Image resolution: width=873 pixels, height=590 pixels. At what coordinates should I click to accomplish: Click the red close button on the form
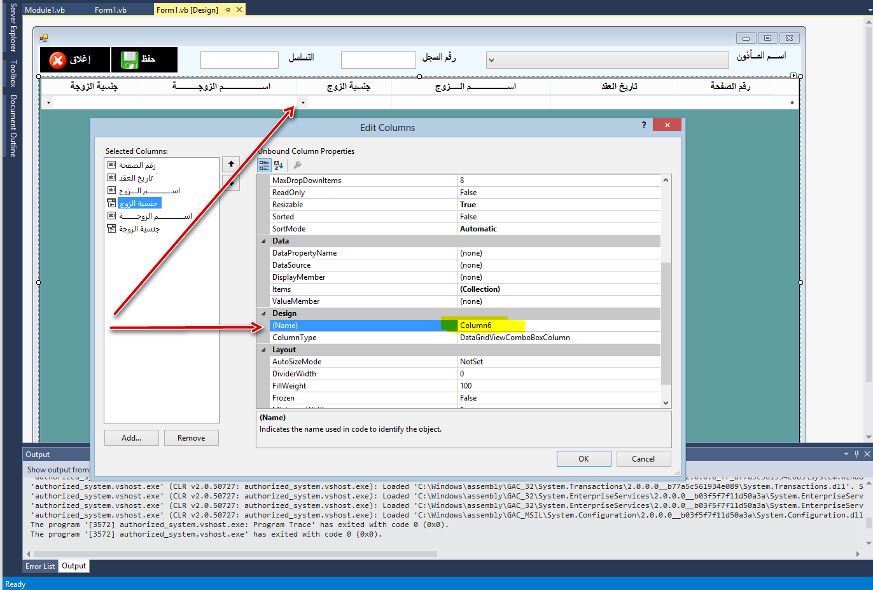pyautogui.click(x=75, y=60)
